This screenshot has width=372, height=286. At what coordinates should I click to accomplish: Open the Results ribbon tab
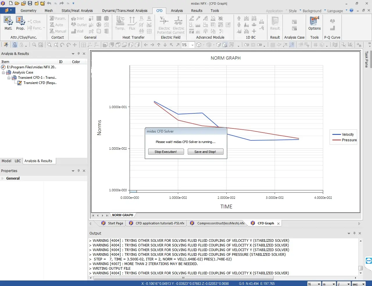pos(197,10)
